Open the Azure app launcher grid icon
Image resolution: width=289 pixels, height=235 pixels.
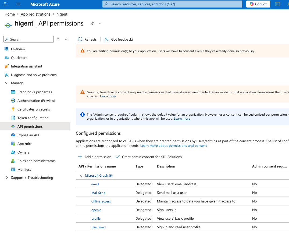point(6,4)
